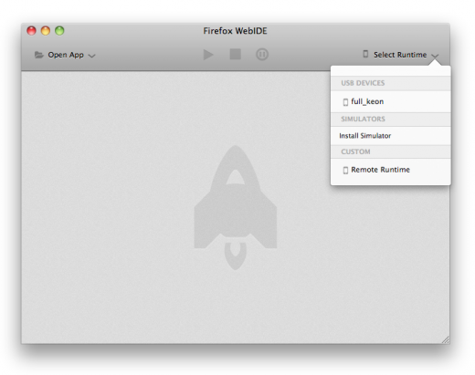Click the Play button in toolbar
This screenshot has height=375, width=475.
click(208, 55)
